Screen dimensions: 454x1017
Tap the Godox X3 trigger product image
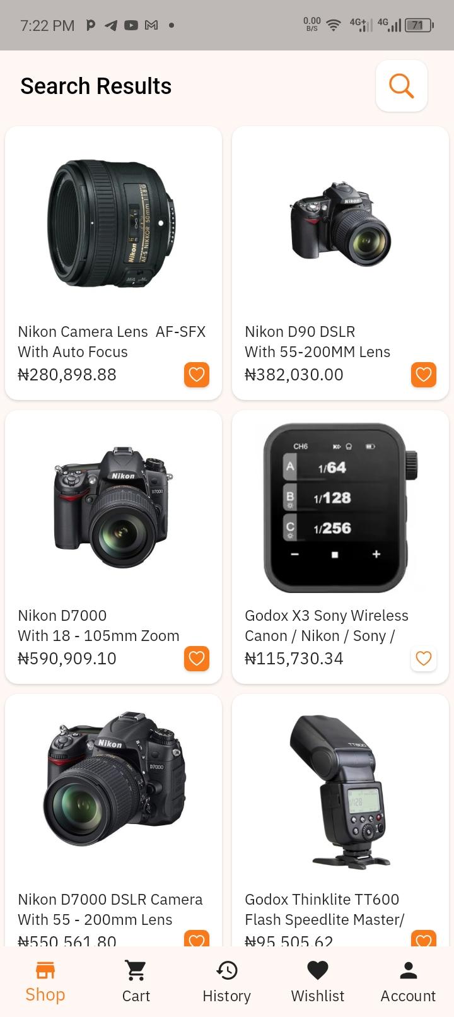[340, 507]
